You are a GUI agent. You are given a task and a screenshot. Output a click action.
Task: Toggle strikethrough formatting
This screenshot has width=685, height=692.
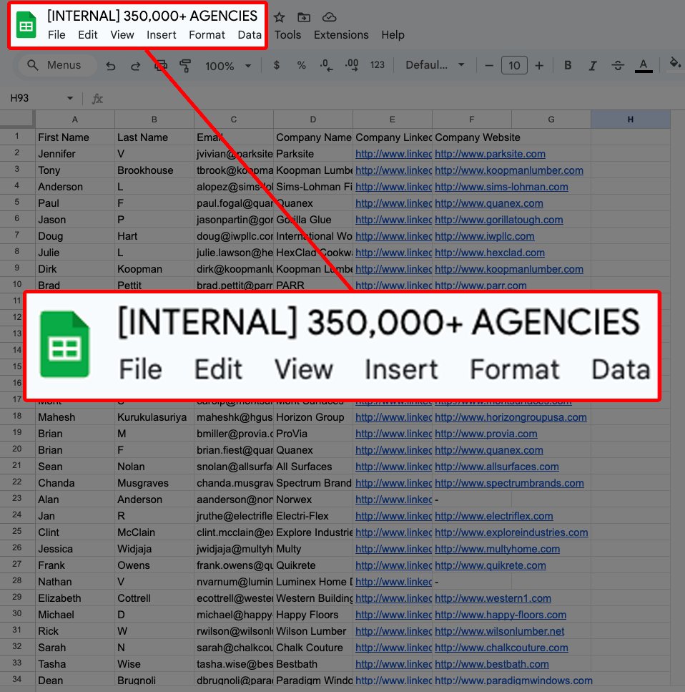point(618,66)
